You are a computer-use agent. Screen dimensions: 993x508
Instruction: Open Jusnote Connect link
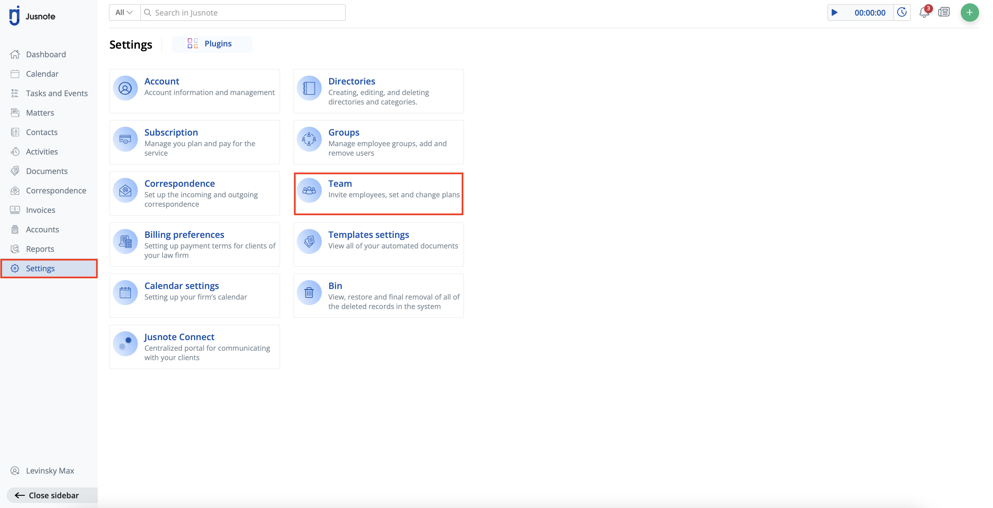pyautogui.click(x=179, y=337)
